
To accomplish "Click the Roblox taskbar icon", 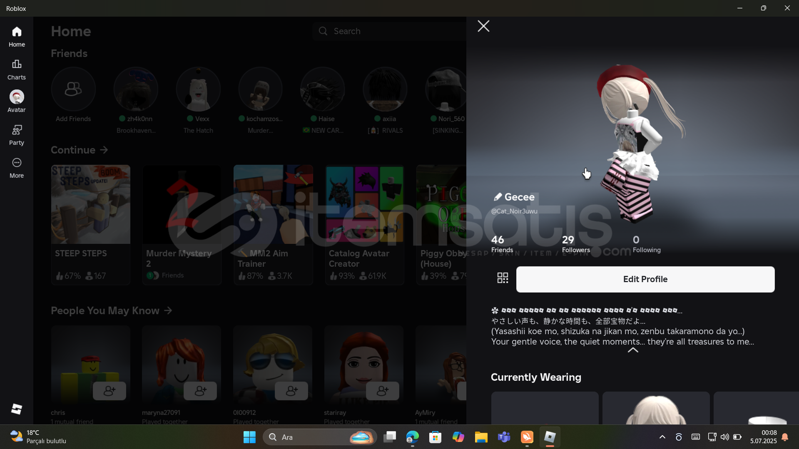I will coord(550,437).
